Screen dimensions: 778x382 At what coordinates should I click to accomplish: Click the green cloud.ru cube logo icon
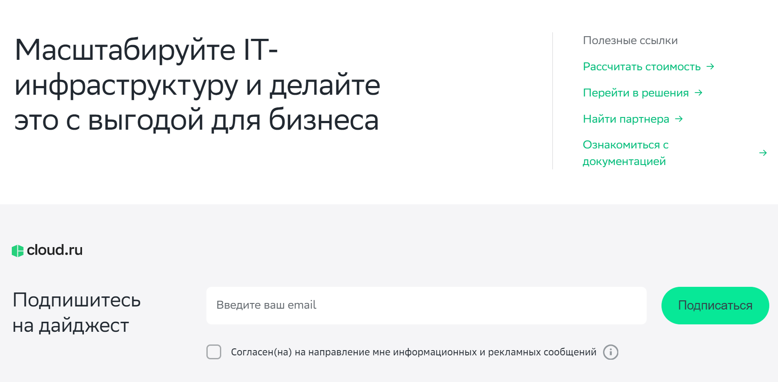tap(17, 251)
